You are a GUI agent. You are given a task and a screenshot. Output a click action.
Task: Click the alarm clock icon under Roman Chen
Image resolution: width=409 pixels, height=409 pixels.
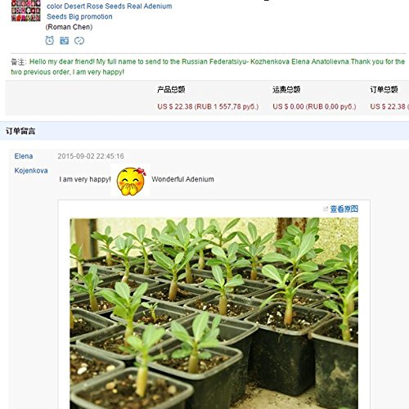point(49,40)
